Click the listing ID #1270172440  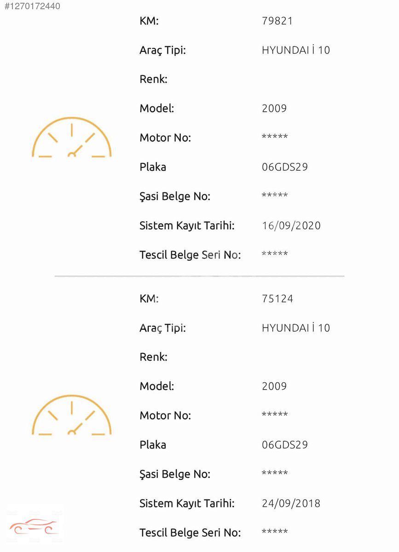pyautogui.click(x=32, y=6)
